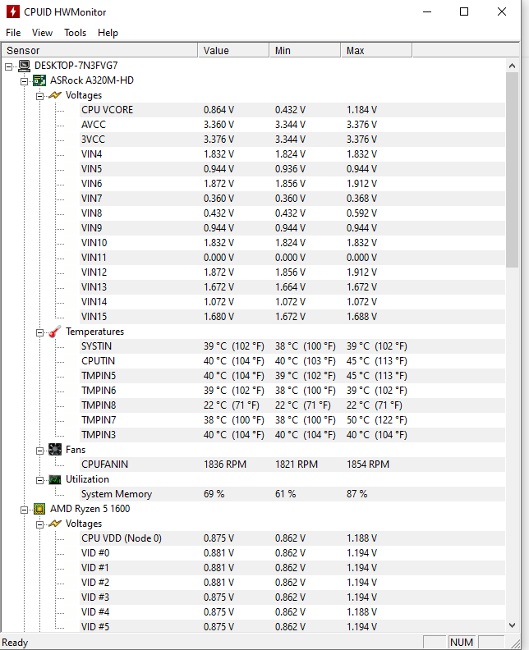Collapse the AMD Ryzen 5 1600 node
Image resolution: width=529 pixels, height=650 pixels.
coord(25,510)
